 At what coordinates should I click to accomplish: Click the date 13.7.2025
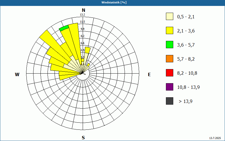coord(215,138)
